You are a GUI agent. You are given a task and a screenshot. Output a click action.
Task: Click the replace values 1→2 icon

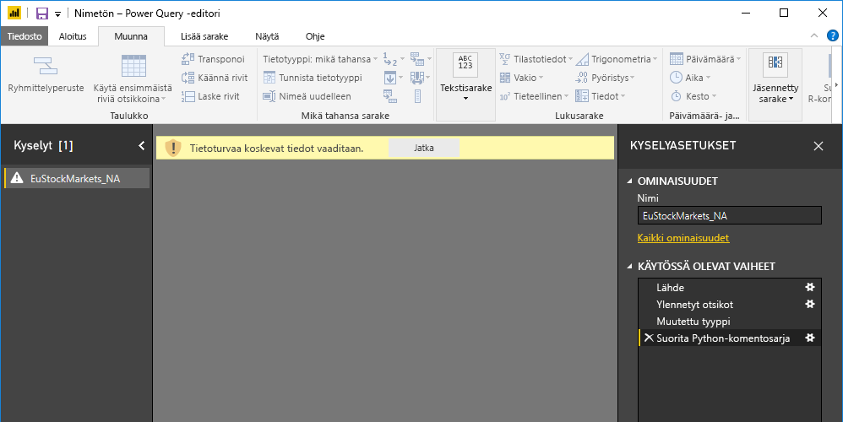coord(389,59)
